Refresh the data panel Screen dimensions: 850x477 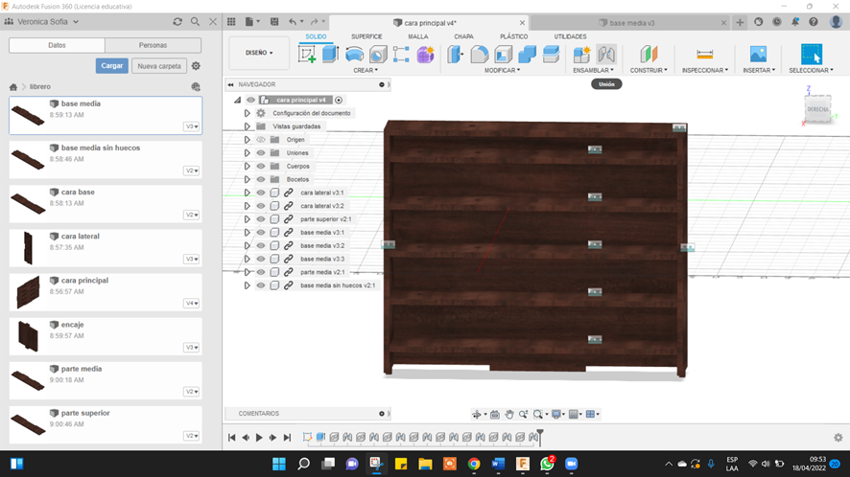[x=177, y=22]
